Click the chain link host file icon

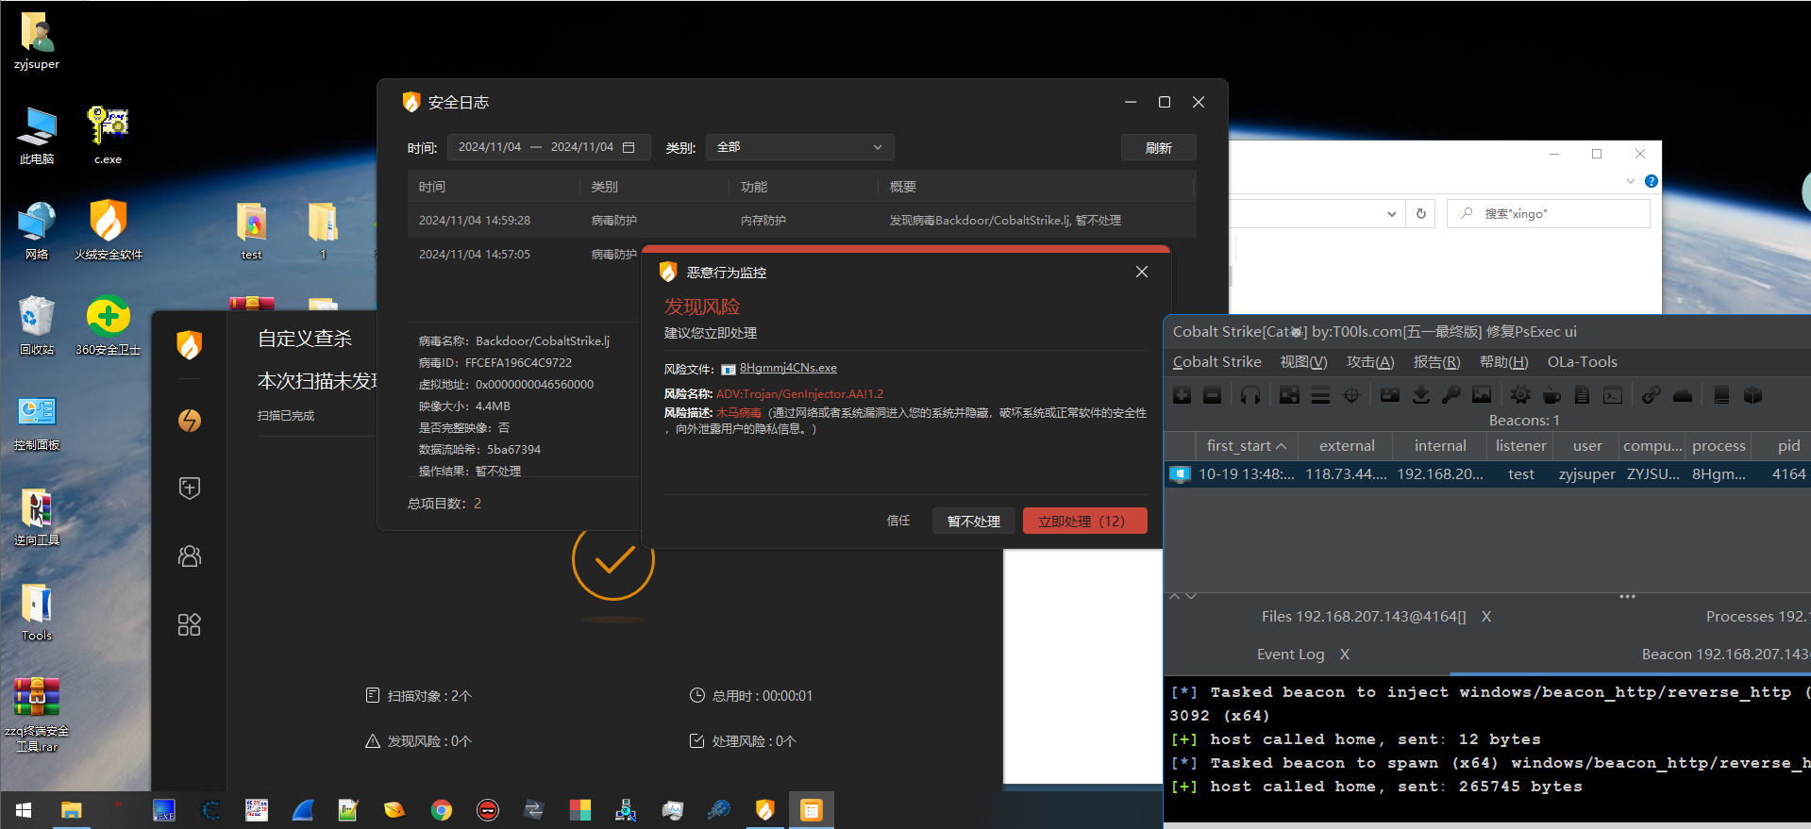tap(1651, 395)
